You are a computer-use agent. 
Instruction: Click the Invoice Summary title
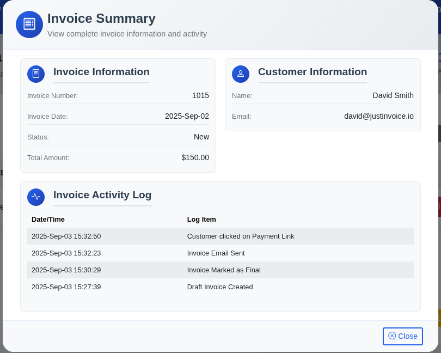point(101,19)
